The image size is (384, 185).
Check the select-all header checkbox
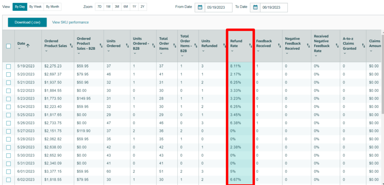point(9,46)
